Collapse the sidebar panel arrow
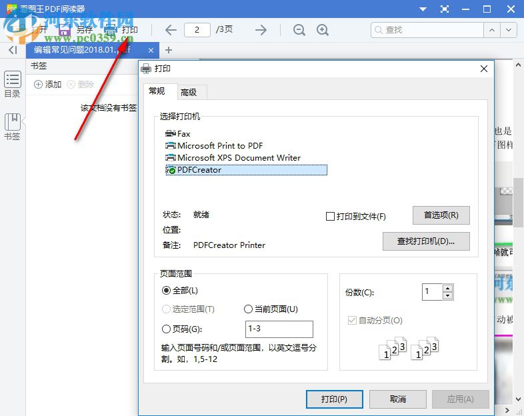Screen dimensions: 524x416 click(13, 50)
